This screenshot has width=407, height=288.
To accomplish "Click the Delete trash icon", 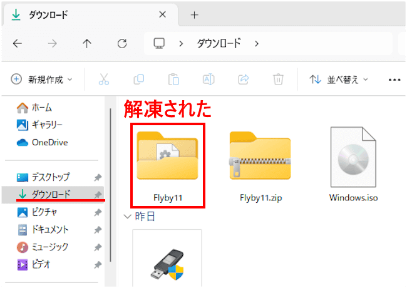I will coord(278,80).
